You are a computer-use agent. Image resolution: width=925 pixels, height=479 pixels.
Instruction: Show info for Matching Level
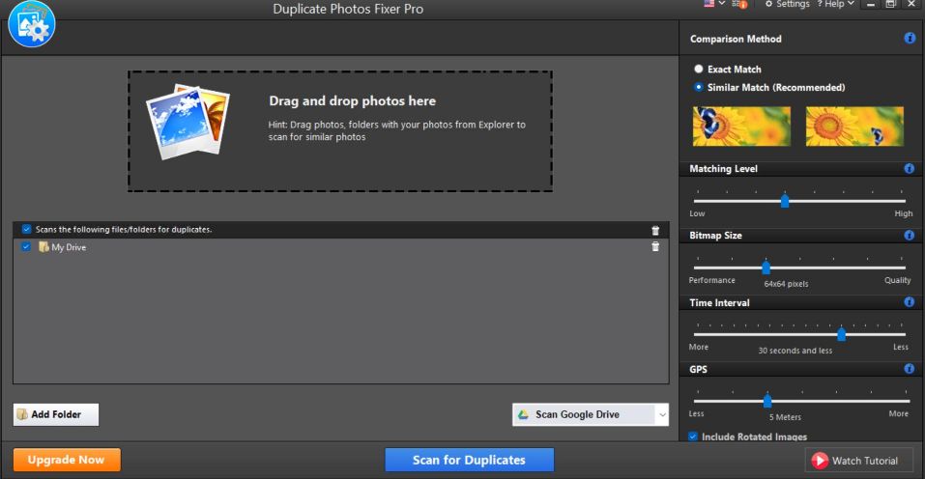910,168
